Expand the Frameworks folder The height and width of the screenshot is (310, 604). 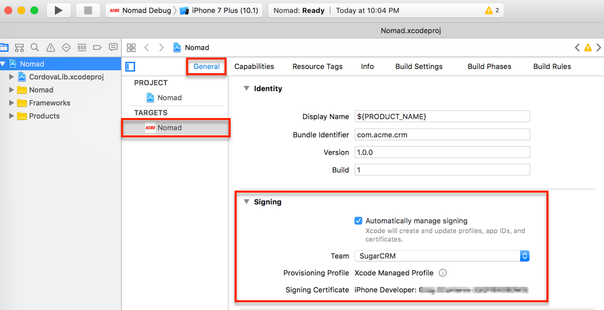pos(11,103)
